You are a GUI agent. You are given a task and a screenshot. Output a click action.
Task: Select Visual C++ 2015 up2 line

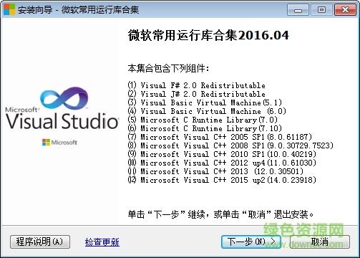click(222, 180)
